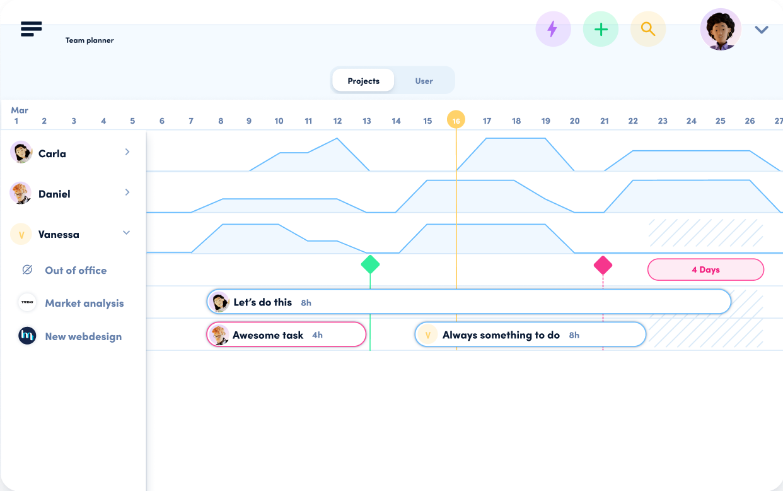Click the green plus add button
Viewport: 783px width, 491px height.
[x=601, y=29]
